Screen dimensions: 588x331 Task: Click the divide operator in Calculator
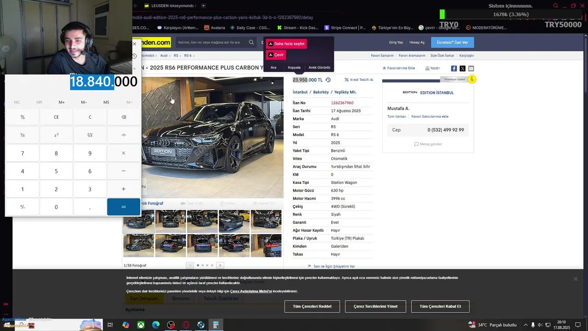(x=124, y=135)
